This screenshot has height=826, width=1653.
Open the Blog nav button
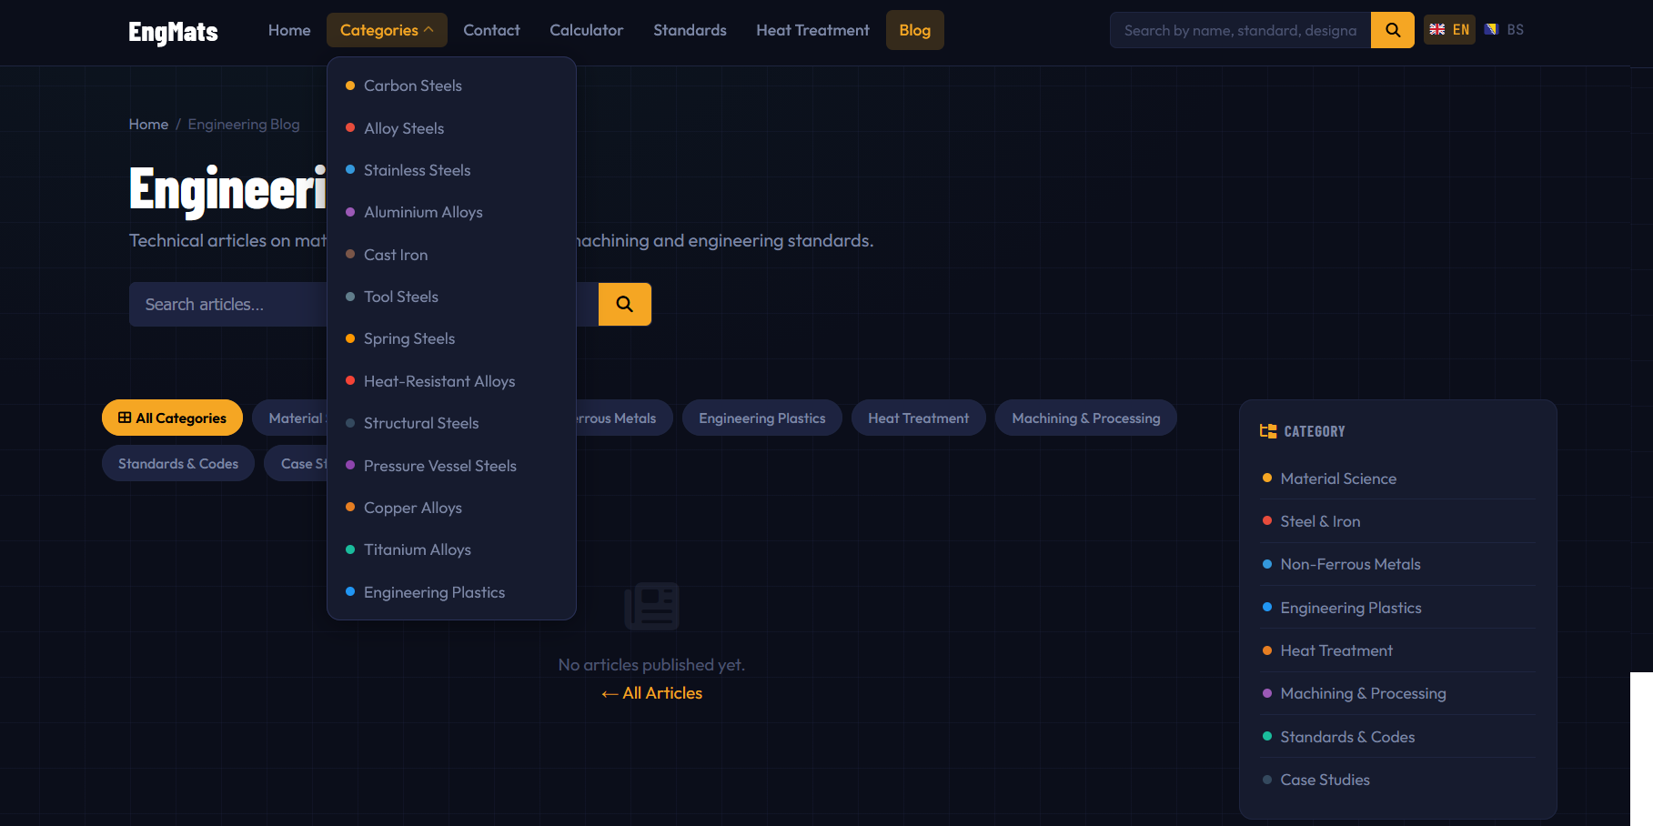914,30
